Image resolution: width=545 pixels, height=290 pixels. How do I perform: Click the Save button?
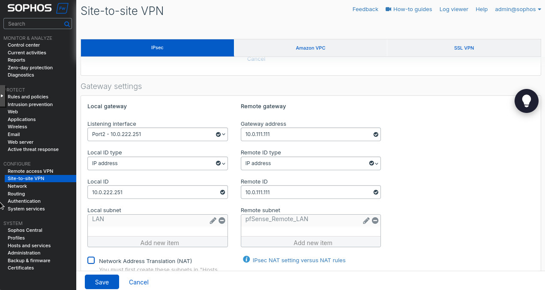coord(102,282)
